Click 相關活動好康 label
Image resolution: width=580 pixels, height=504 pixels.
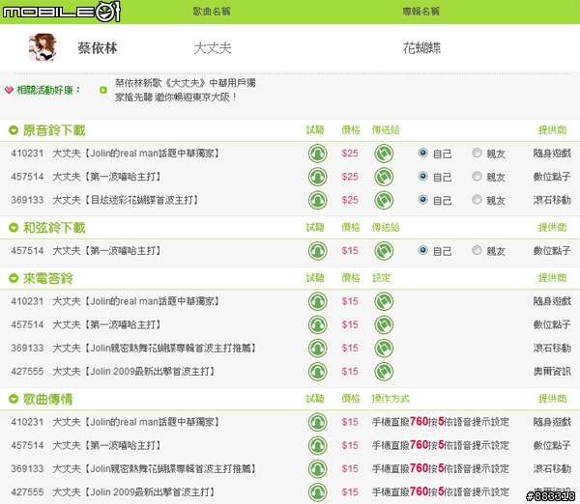coord(48,90)
